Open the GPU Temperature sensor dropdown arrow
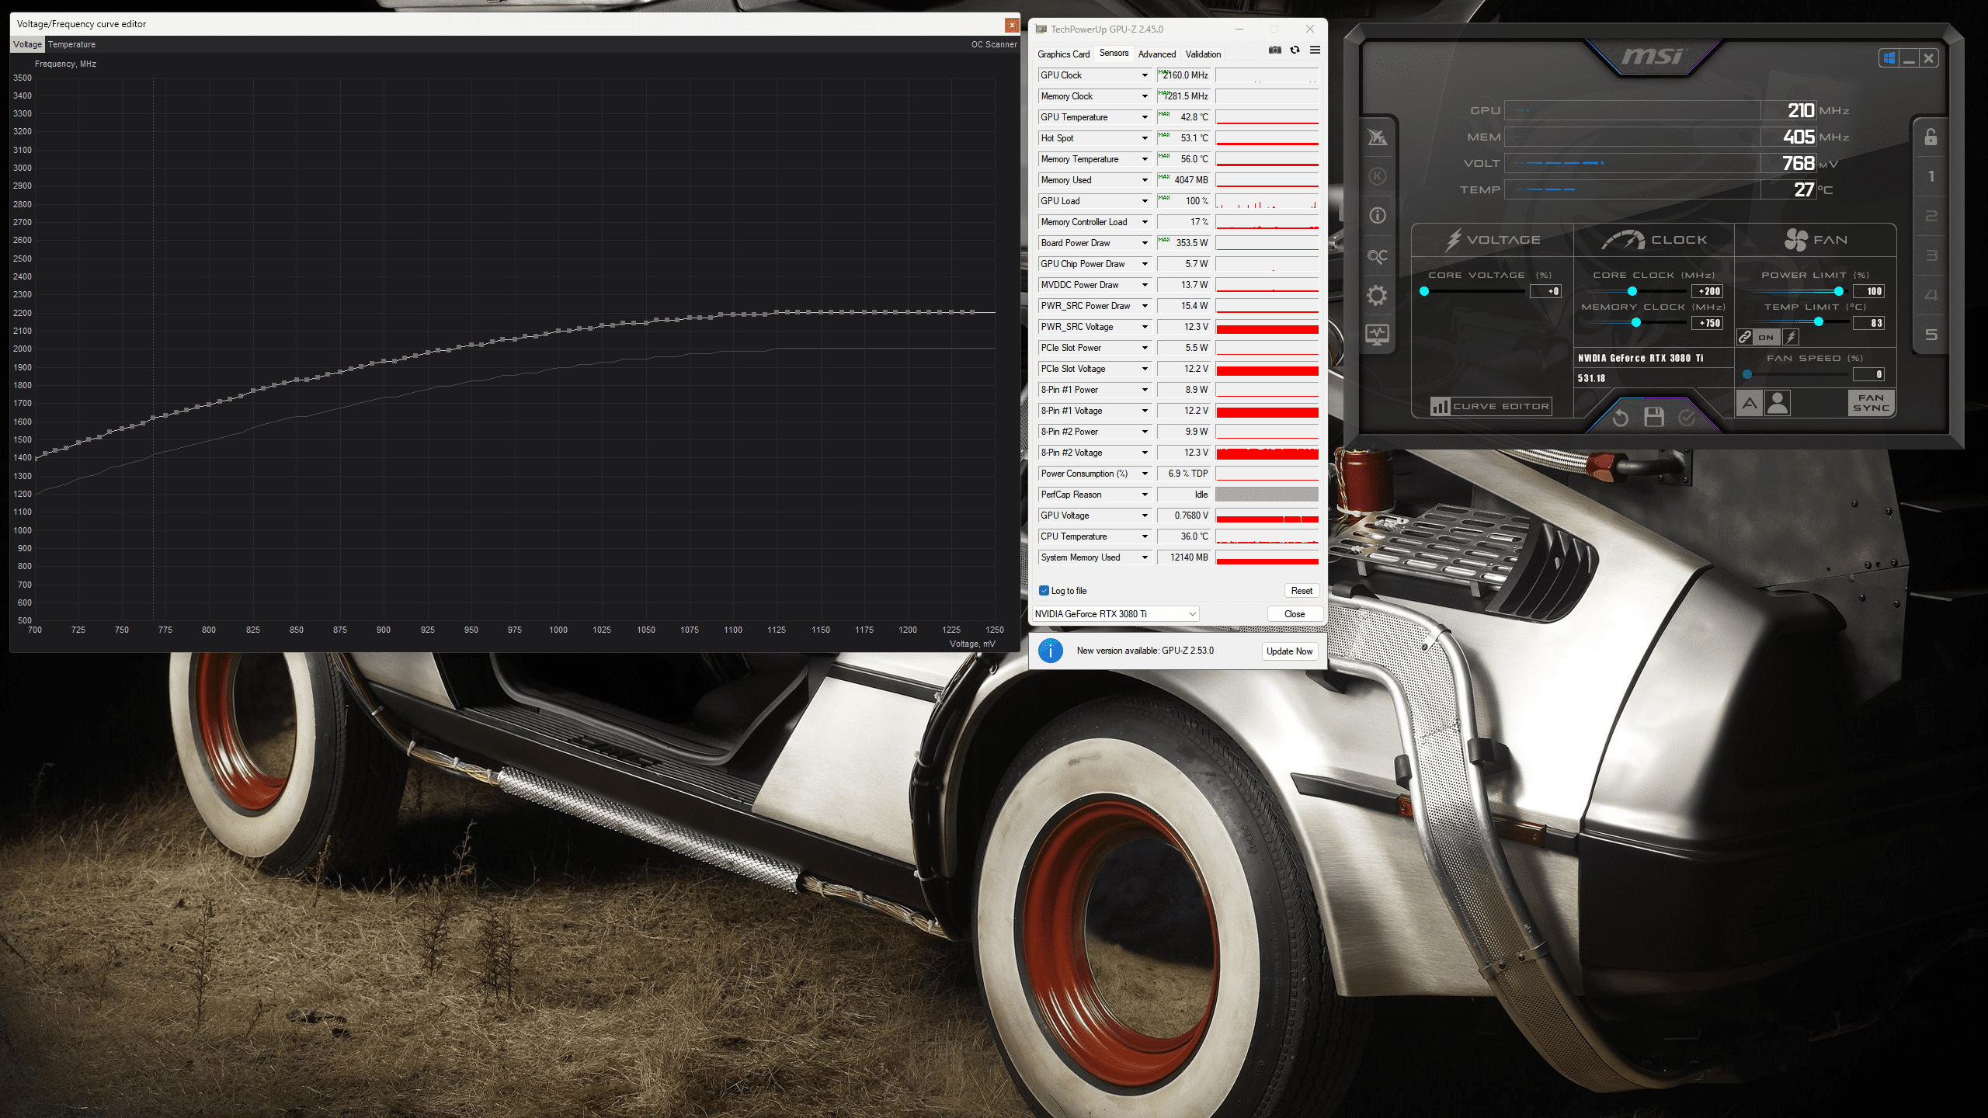 pos(1145,117)
